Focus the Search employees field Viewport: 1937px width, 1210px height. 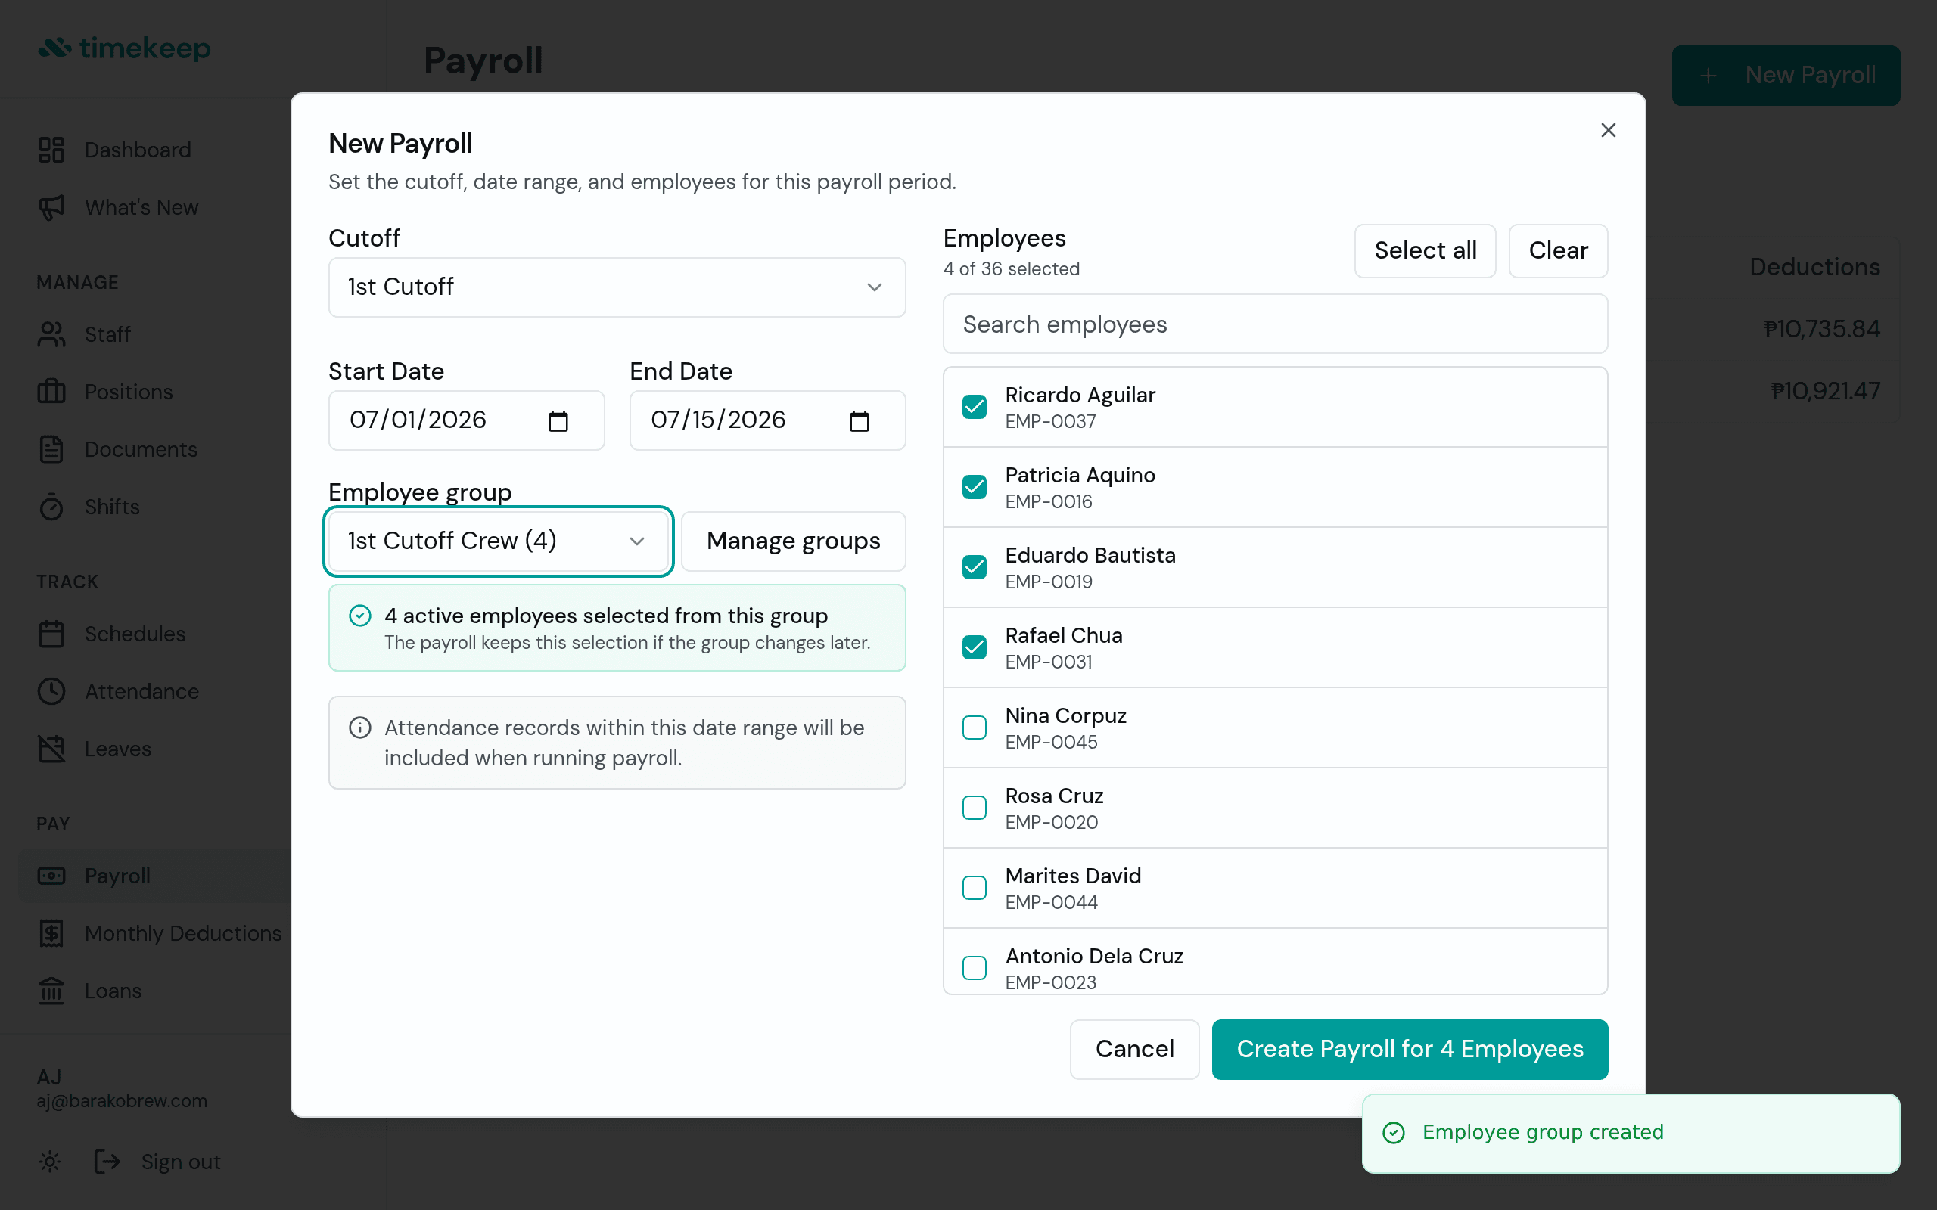point(1275,324)
